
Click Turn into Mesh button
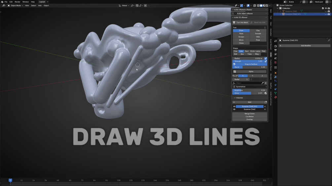tap(240, 23)
